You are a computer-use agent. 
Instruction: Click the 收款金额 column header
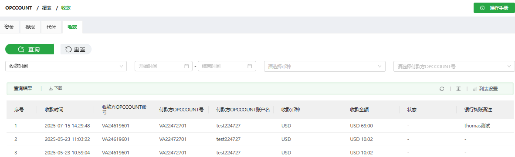tap(359, 110)
